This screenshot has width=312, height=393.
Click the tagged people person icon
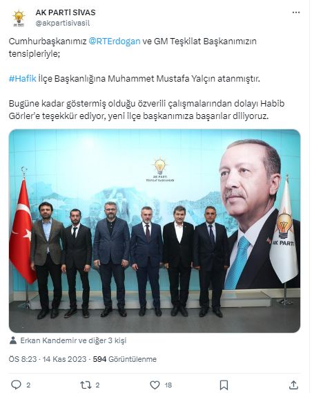click(x=13, y=340)
